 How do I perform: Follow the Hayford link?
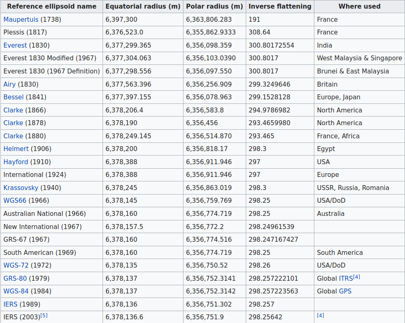coord(16,162)
